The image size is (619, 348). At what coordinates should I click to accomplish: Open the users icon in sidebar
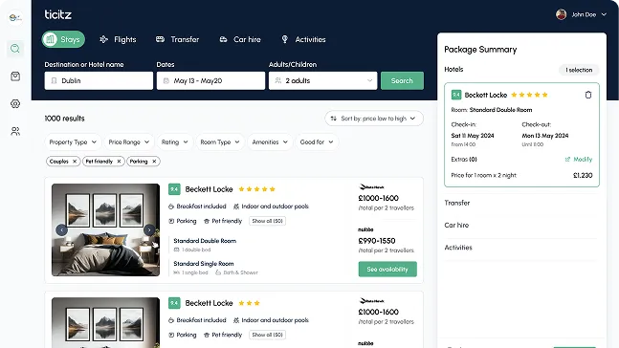pos(15,131)
